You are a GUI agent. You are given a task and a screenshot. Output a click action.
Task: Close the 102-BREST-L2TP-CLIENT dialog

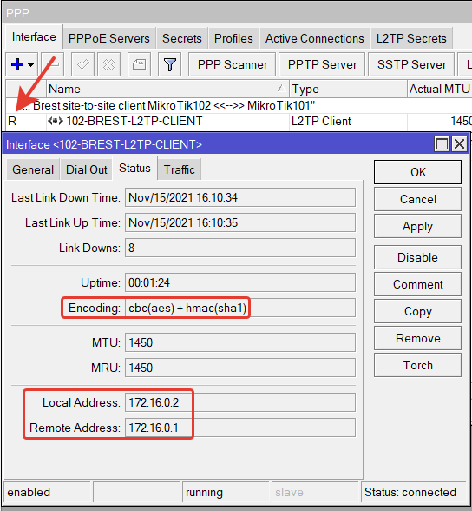pos(459,143)
